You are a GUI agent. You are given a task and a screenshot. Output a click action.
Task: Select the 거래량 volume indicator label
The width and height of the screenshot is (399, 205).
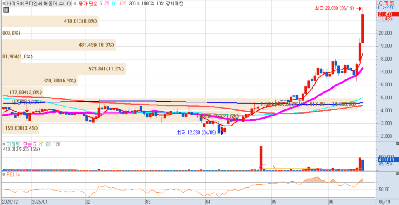click(x=13, y=144)
